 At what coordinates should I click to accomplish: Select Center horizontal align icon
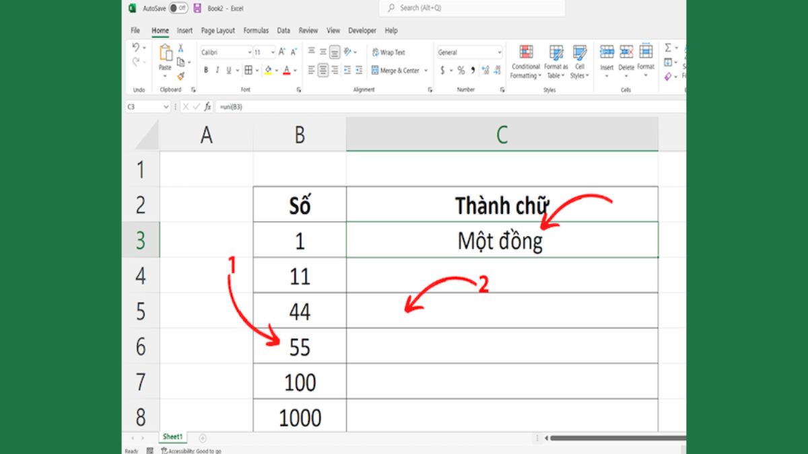323,70
